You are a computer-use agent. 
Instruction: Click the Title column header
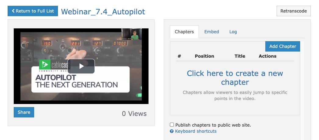(x=240, y=56)
